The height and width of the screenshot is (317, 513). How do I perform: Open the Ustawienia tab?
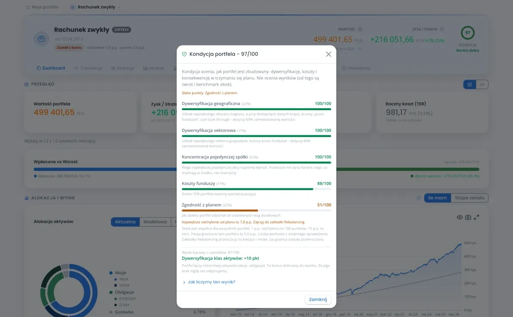pos(356,68)
